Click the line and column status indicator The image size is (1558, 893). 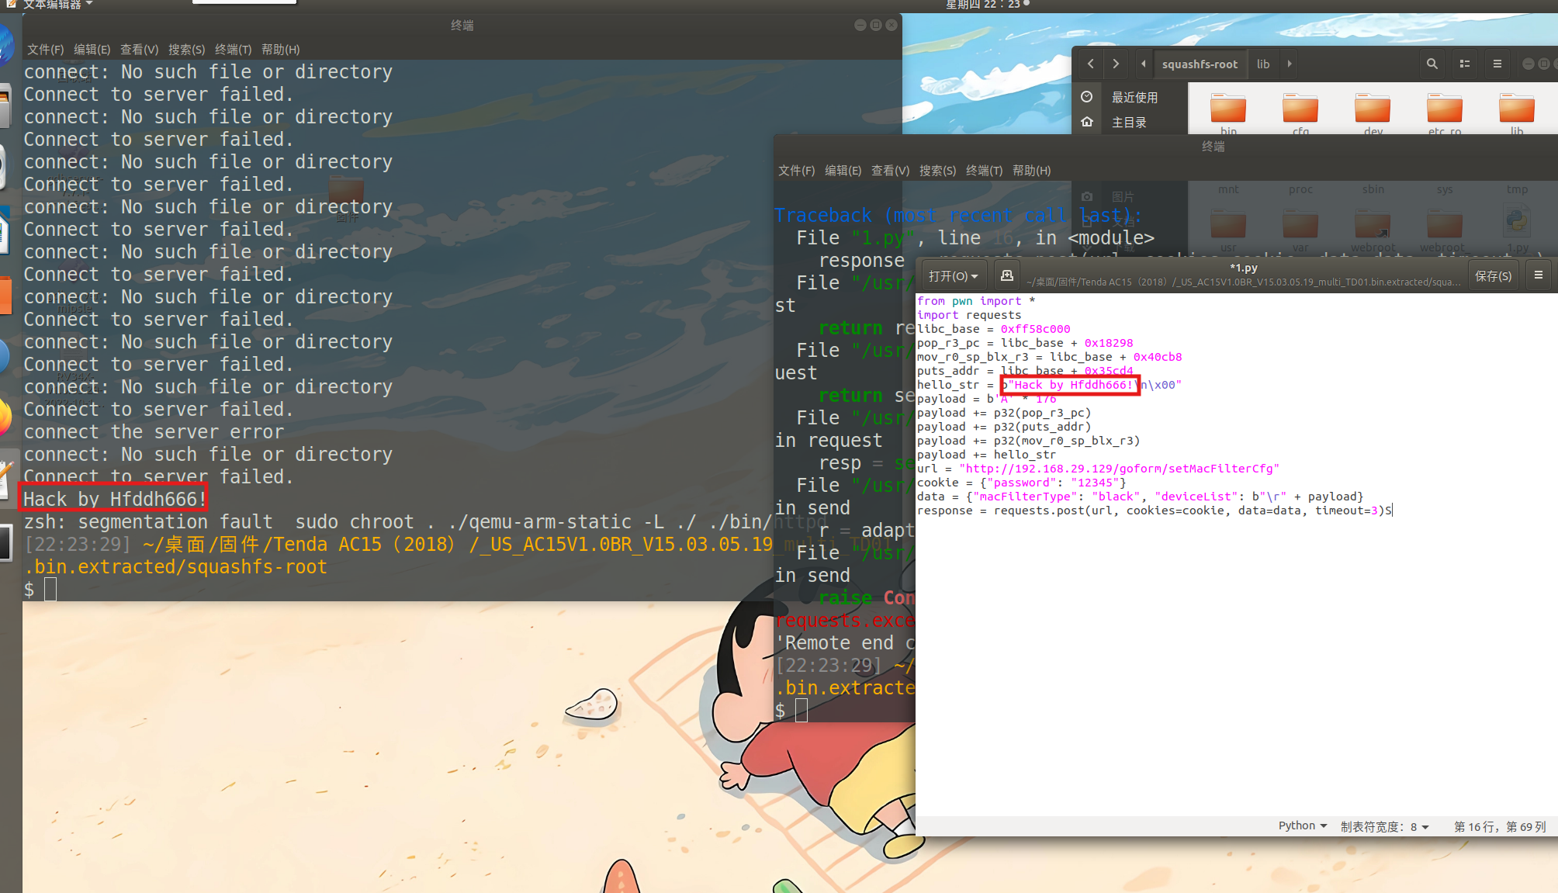pos(1499,826)
